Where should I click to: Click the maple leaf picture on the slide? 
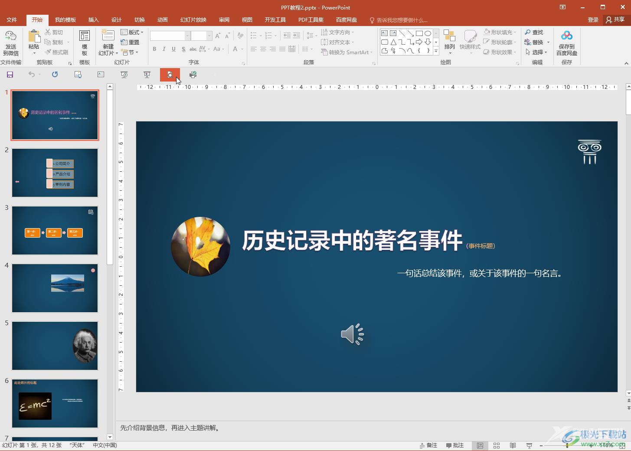coord(200,246)
